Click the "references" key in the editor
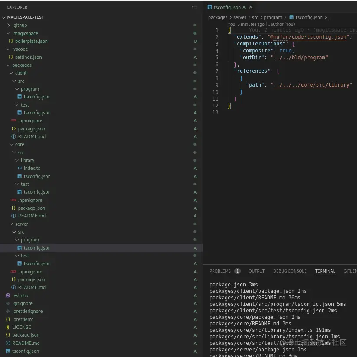 (252, 71)
